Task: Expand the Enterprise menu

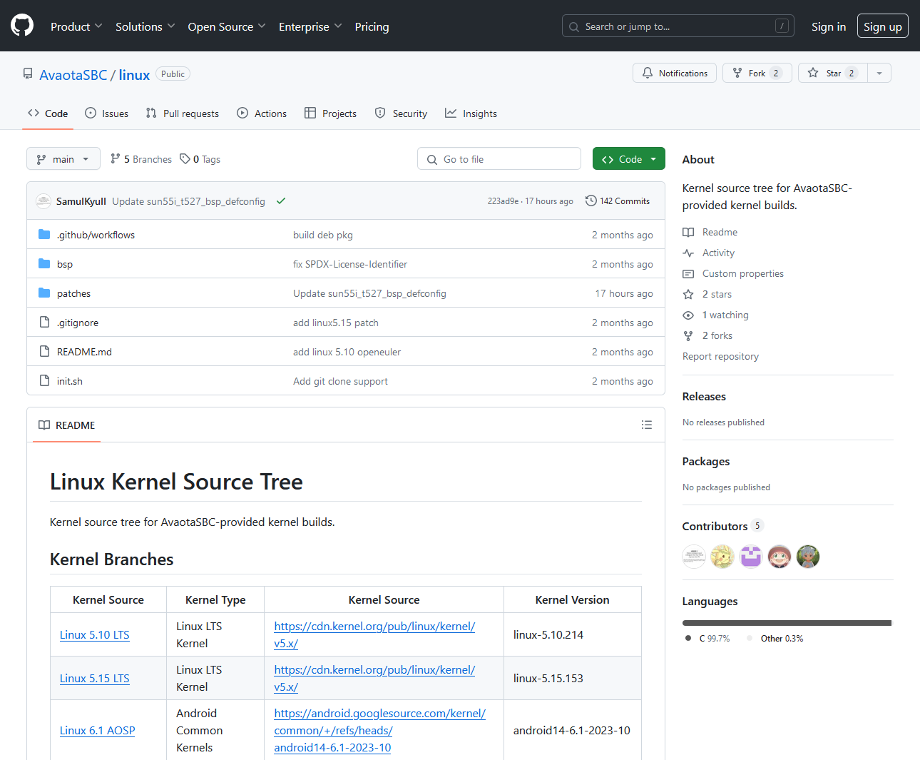Action: click(x=310, y=26)
